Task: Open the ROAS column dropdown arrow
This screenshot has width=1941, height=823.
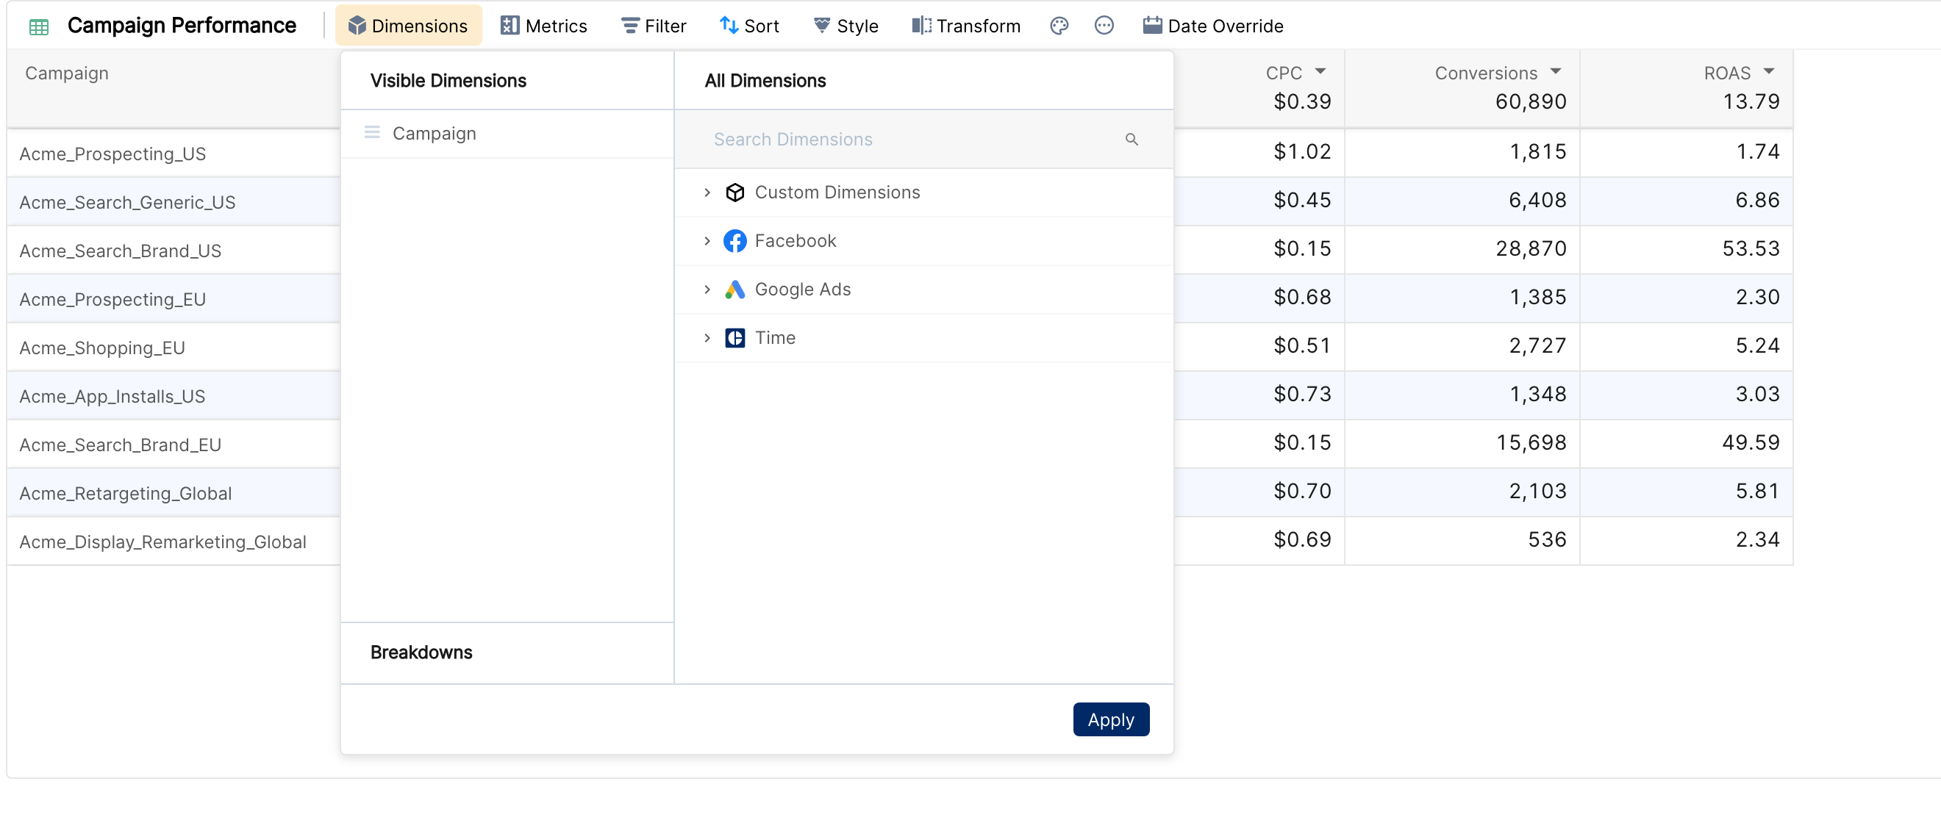Action: tap(1768, 71)
